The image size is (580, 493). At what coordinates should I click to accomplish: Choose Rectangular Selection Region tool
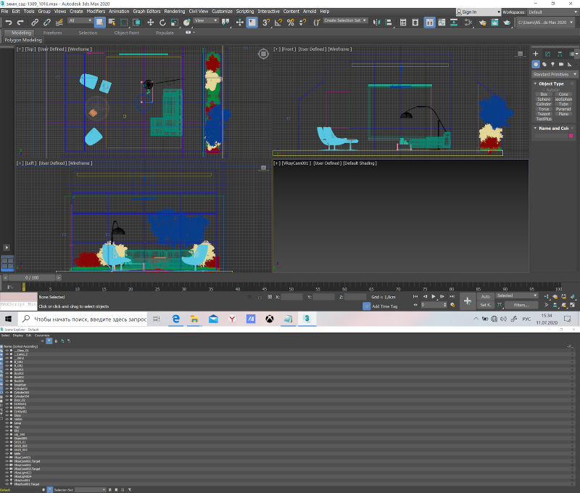(x=124, y=23)
